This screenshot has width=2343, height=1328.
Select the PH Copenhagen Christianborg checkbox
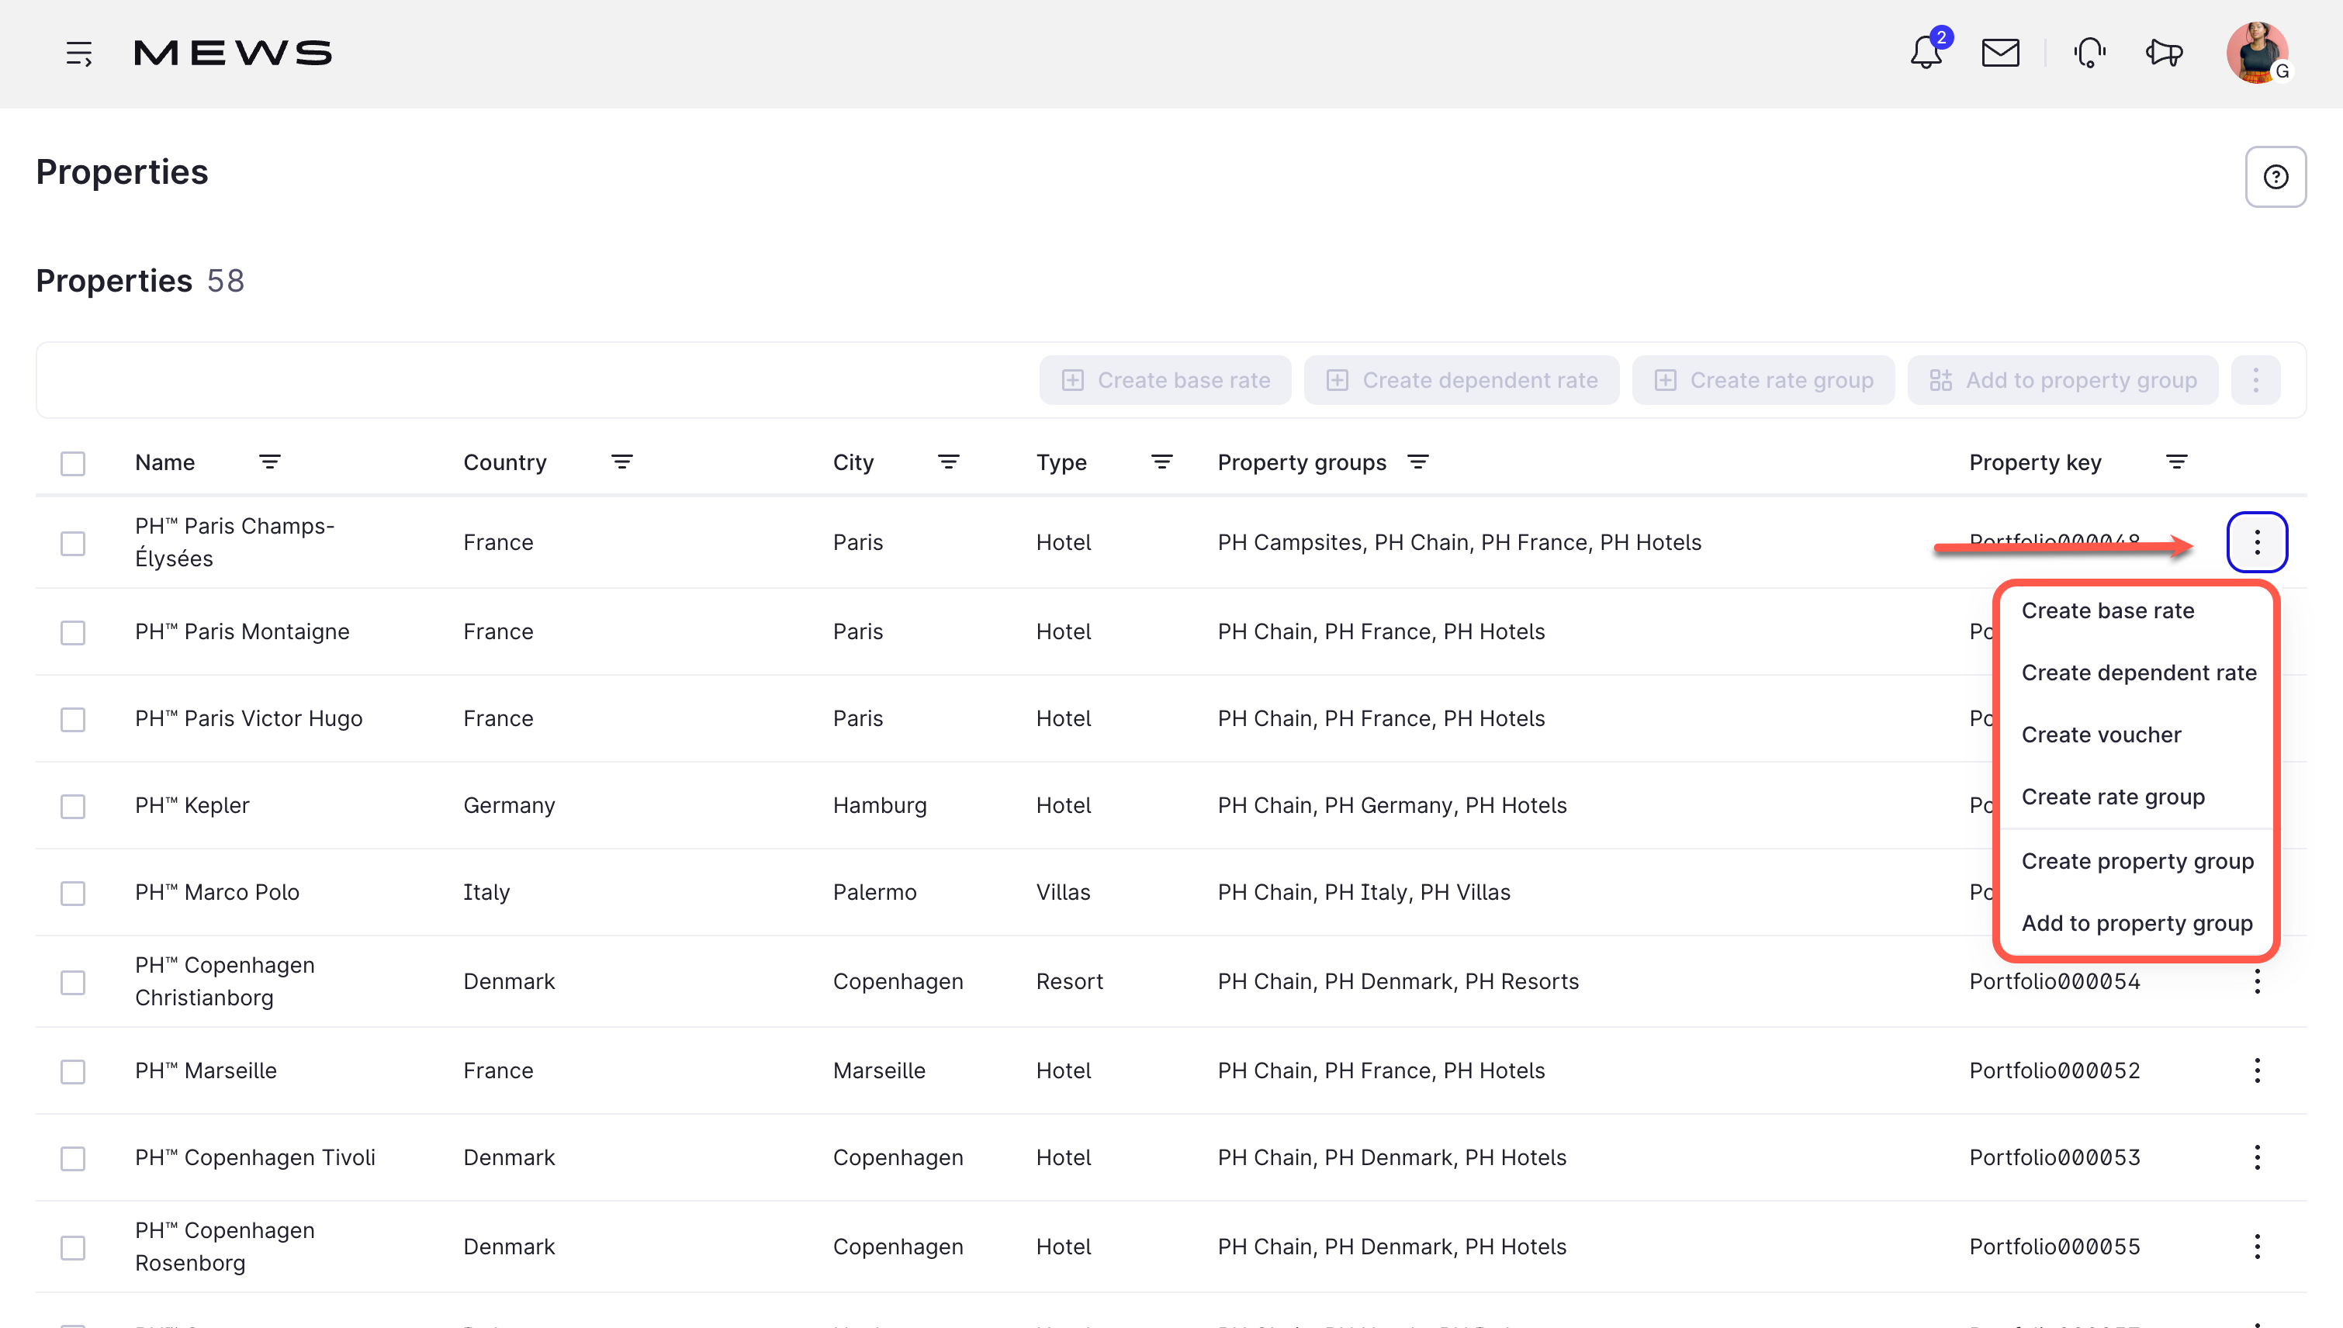pyautogui.click(x=73, y=982)
